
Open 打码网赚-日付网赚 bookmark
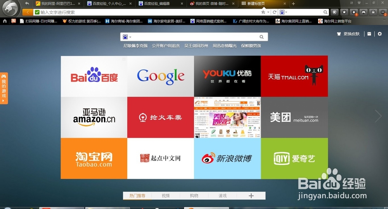(38, 21)
